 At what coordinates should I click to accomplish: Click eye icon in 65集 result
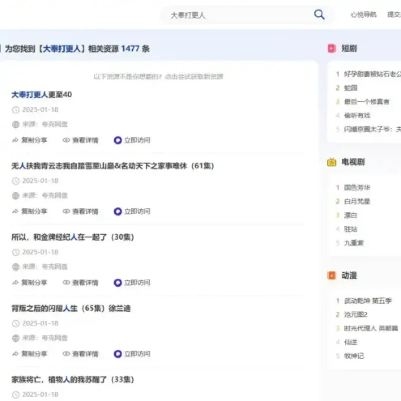pyautogui.click(x=66, y=354)
